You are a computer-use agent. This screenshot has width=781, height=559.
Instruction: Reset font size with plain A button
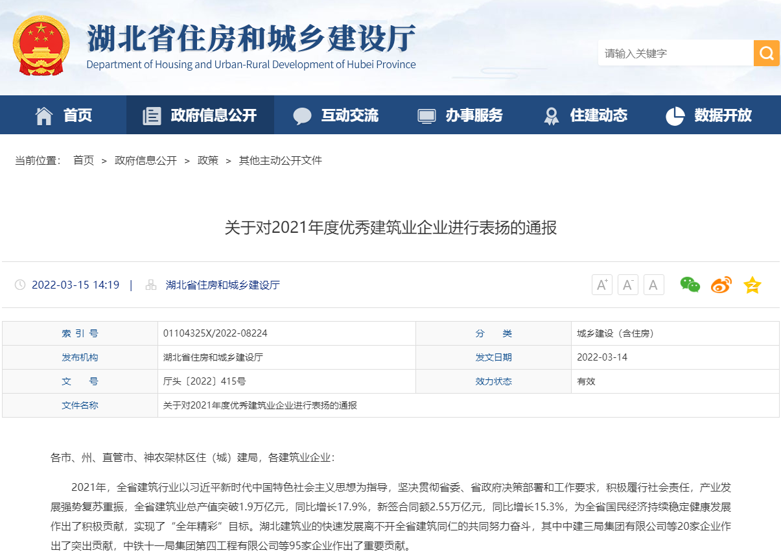pos(653,285)
